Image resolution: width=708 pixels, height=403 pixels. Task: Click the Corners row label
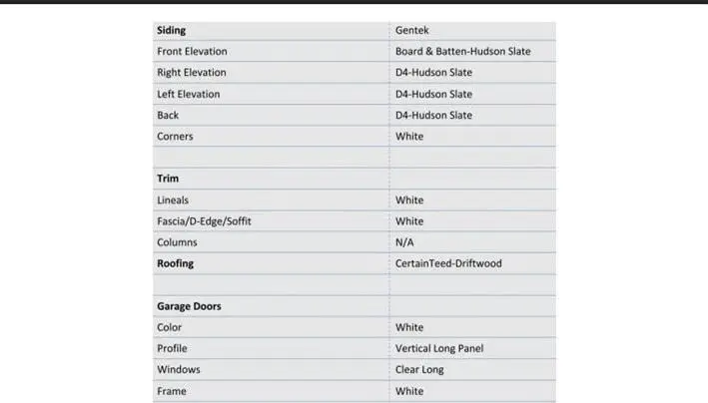tap(175, 137)
